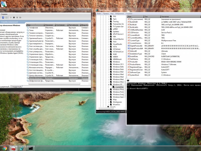Viewport: 201px width, 151px height.
Task: Click the Имя column header in Services list
Action: point(35,25)
